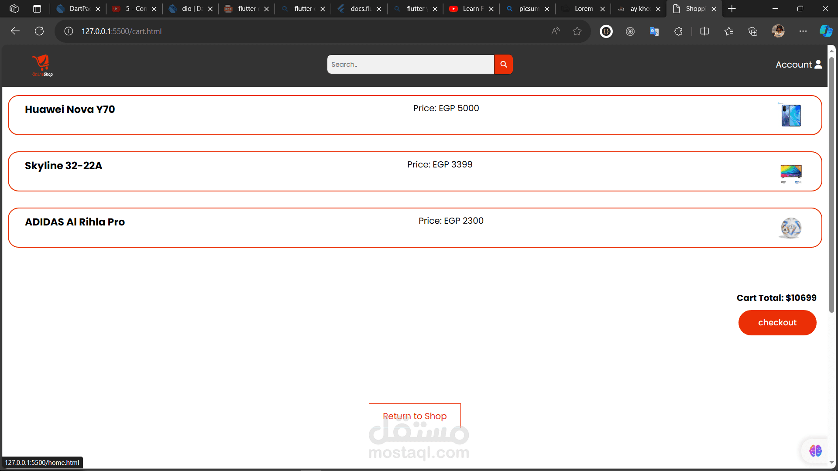Click the red search magnifier button
This screenshot has height=471, width=838.
coord(503,65)
